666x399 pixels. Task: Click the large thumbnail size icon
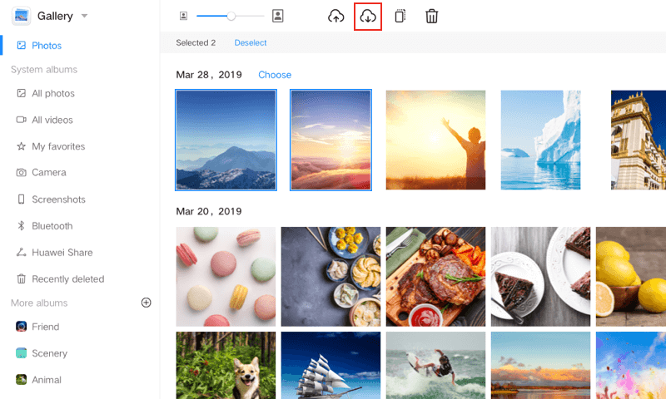278,16
